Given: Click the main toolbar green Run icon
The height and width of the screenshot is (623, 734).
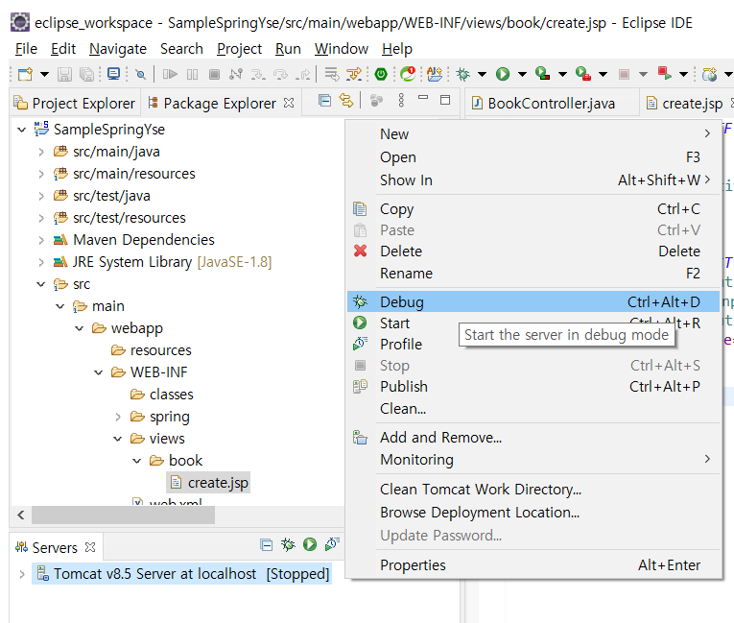Looking at the screenshot, I should click(x=503, y=74).
